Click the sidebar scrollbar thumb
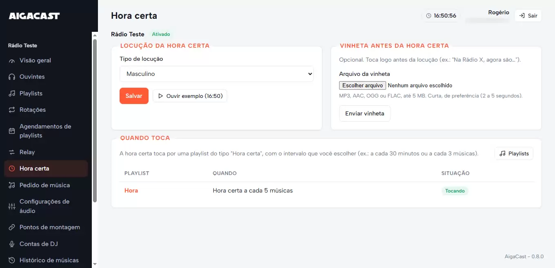This screenshot has height=268, width=555. tap(95, 120)
